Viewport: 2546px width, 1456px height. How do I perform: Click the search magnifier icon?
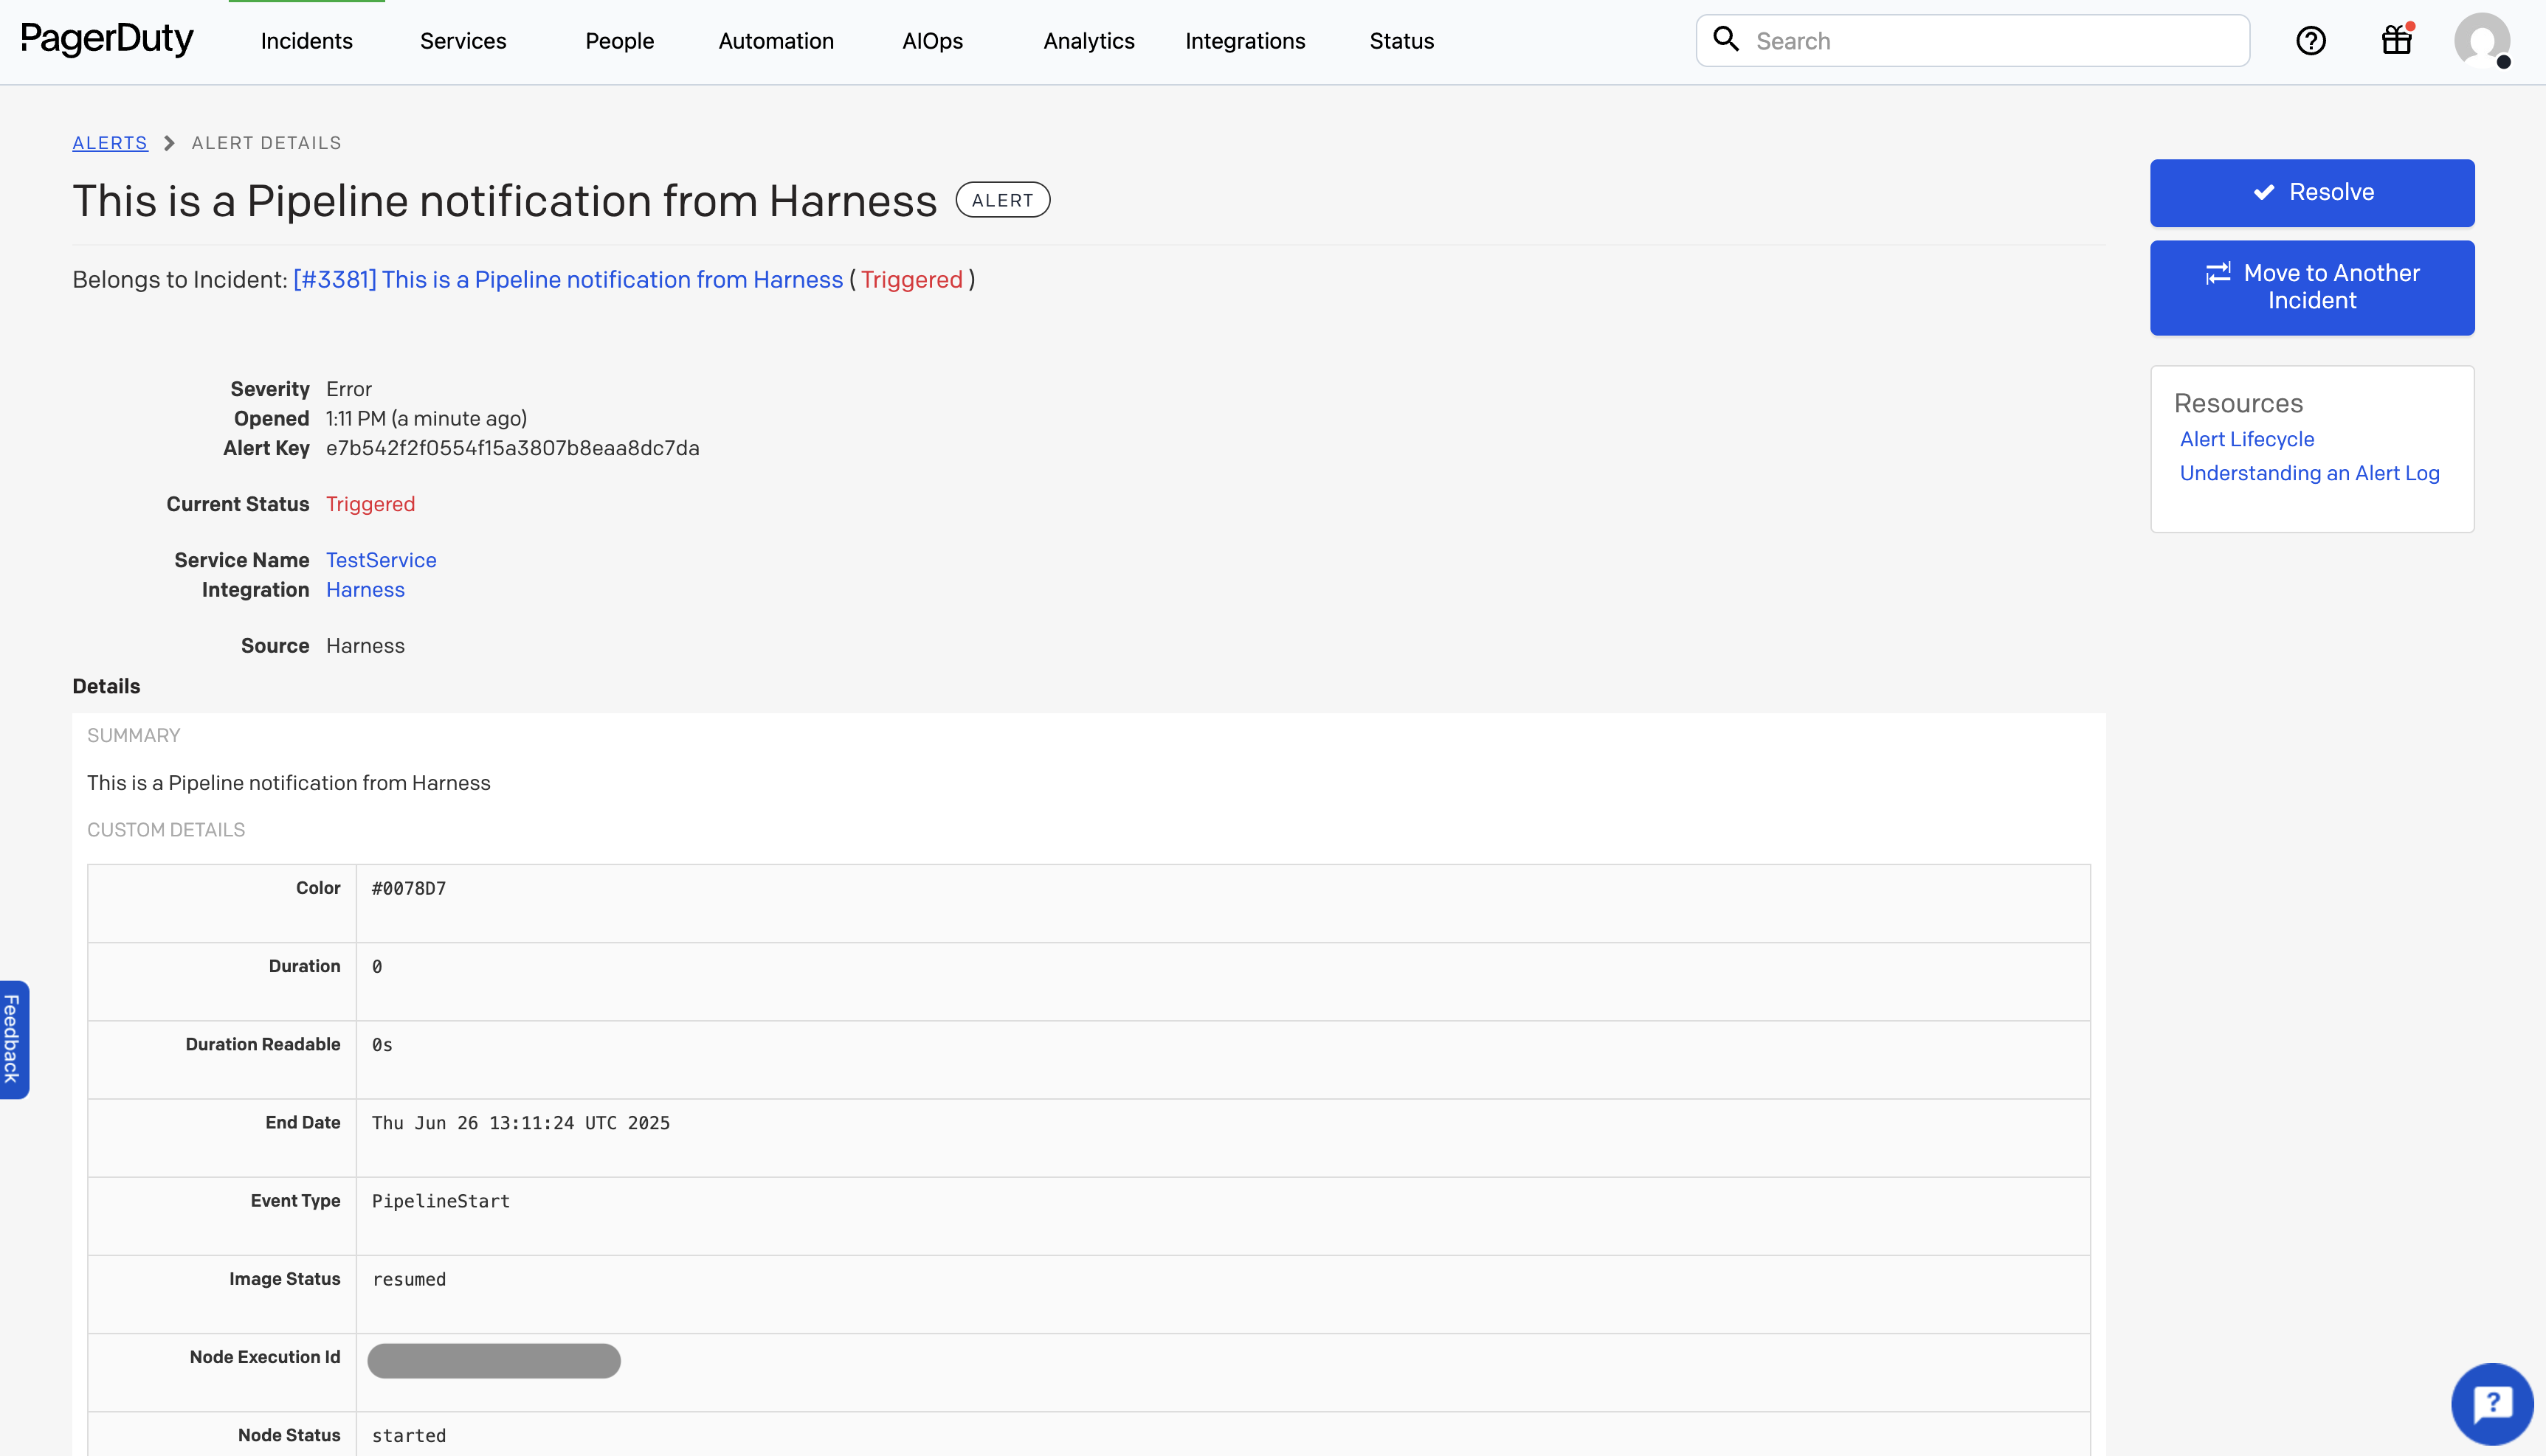click(1725, 39)
